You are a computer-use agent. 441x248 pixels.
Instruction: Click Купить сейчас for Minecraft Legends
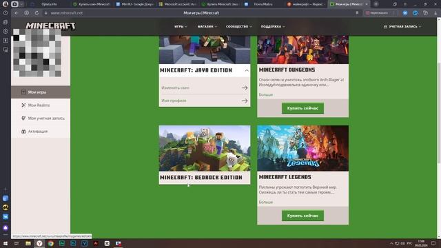point(302,216)
